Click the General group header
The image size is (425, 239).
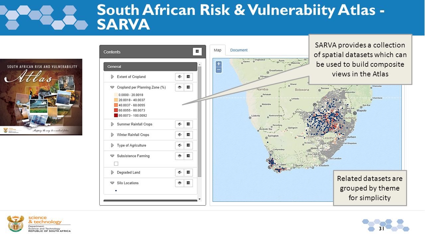pyautogui.click(x=150, y=67)
